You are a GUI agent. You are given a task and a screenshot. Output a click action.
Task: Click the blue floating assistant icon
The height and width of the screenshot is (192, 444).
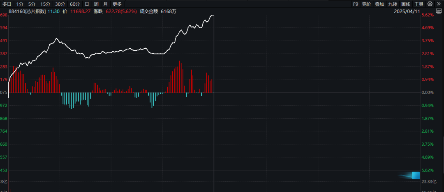pos(416,176)
